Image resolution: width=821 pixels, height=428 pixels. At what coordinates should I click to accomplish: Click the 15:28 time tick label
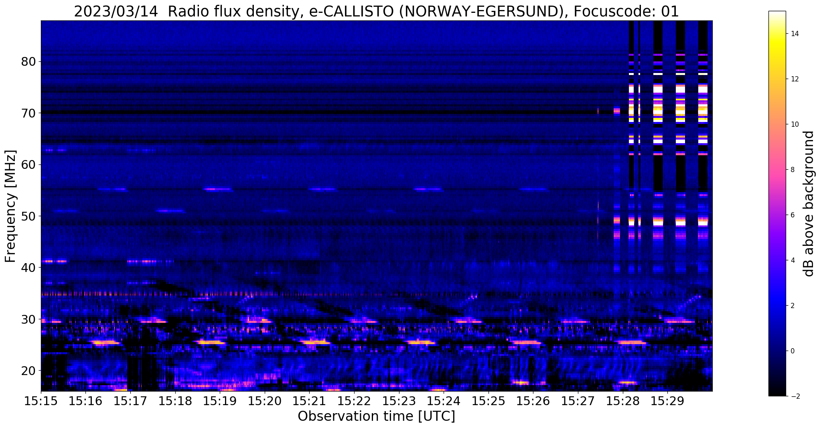pos(622,401)
